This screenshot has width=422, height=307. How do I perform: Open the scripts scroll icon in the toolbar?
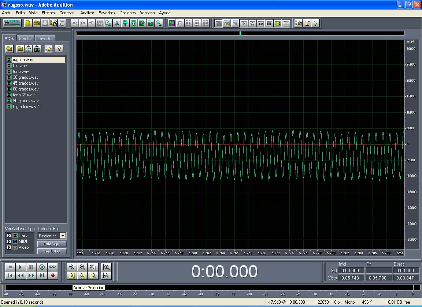pos(307,23)
